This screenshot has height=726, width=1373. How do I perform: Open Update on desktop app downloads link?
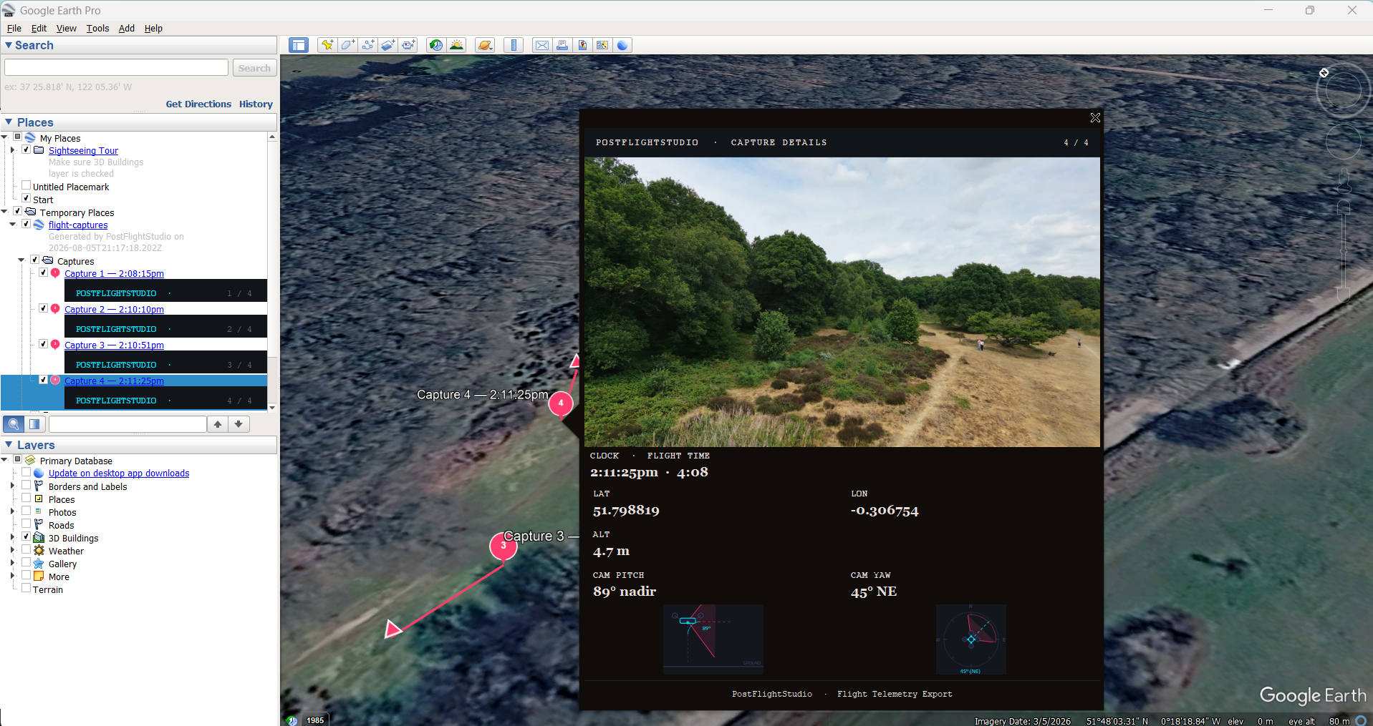[119, 473]
